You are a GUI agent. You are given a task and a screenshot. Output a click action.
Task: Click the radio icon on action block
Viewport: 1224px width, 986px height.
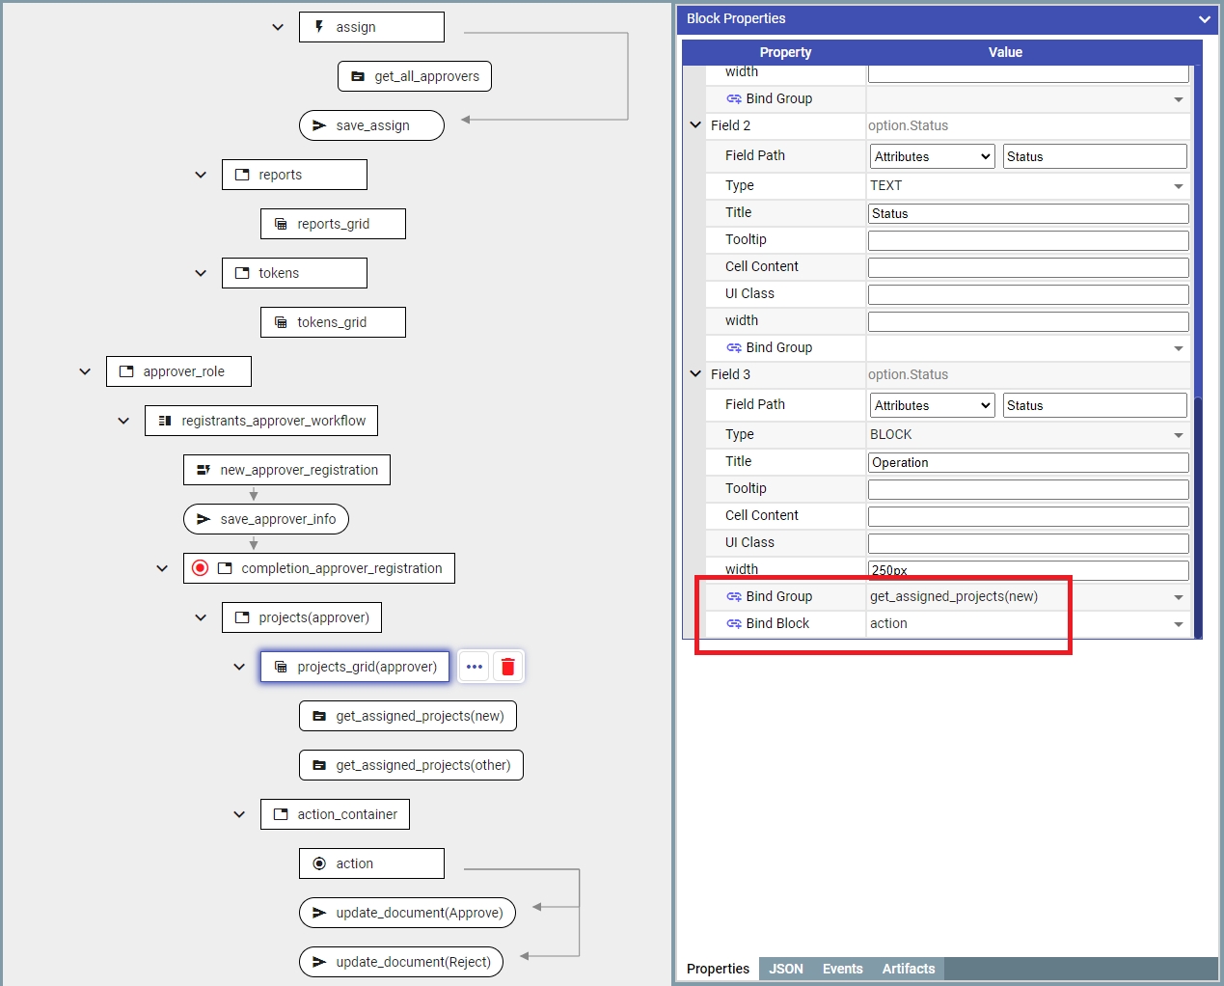(x=319, y=863)
